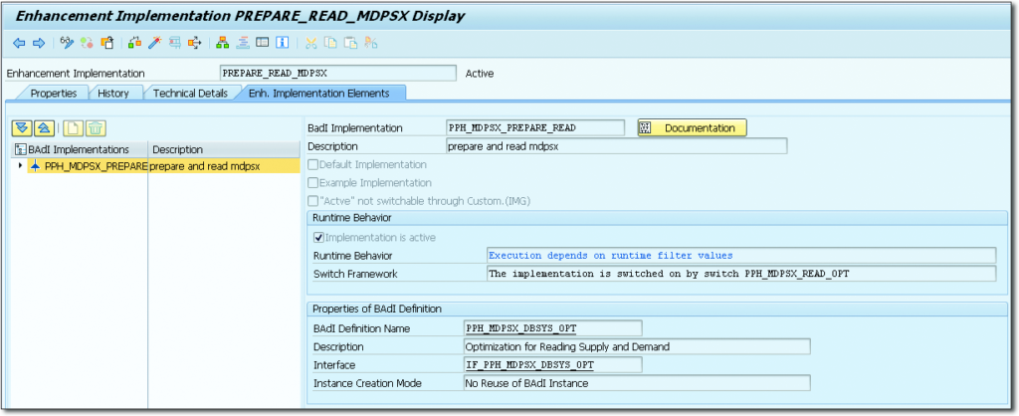
Task: Click the Switch Framework value field
Action: click(741, 273)
